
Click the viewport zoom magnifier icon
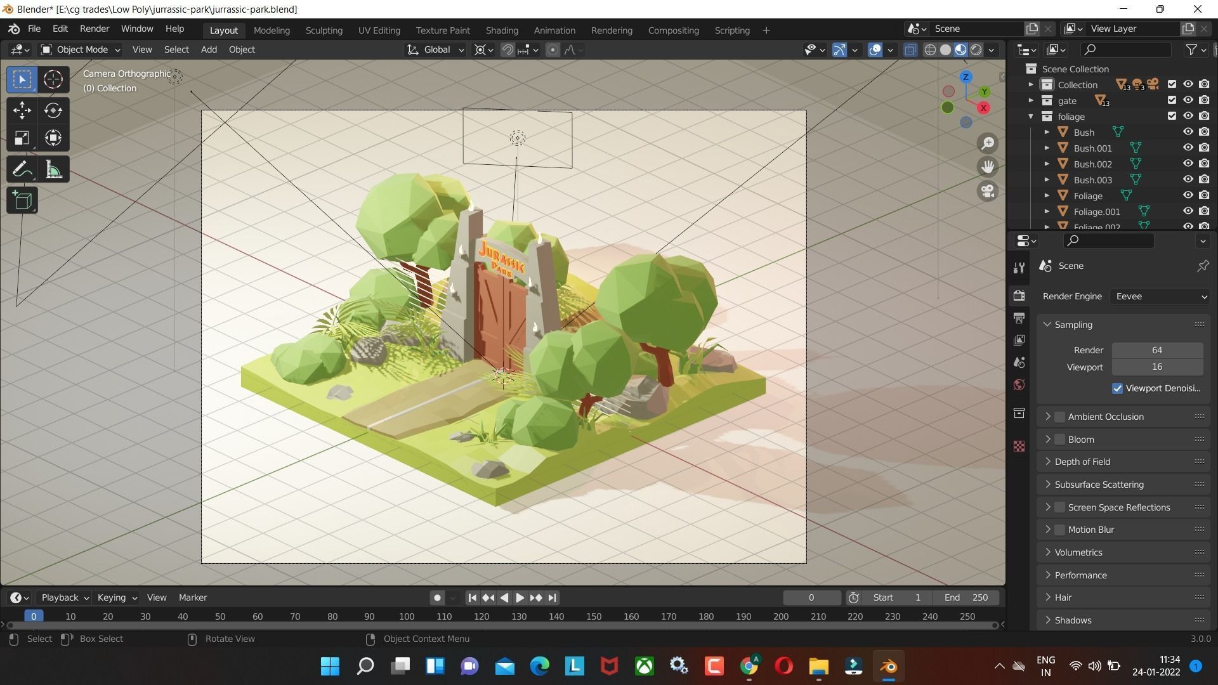click(988, 143)
